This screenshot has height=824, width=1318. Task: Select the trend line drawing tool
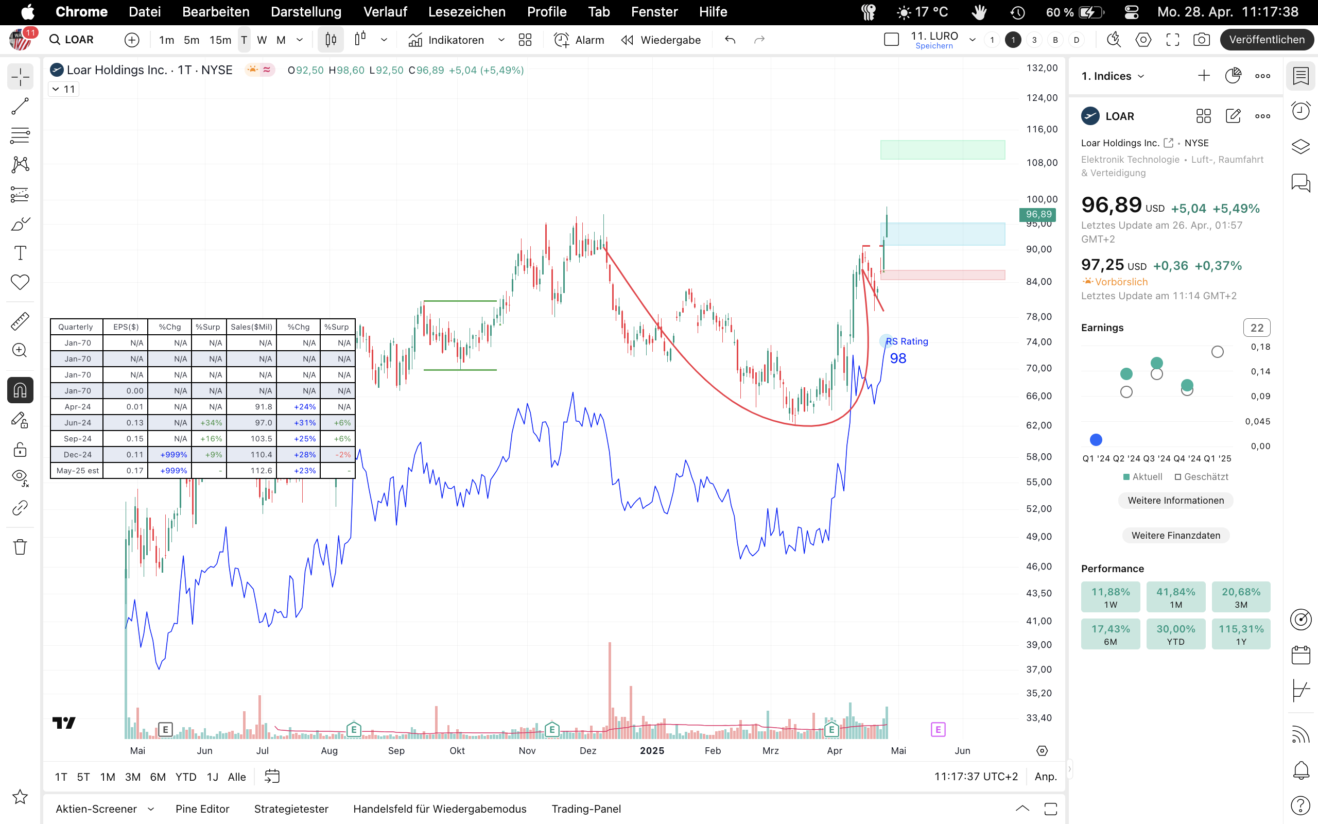[20, 106]
